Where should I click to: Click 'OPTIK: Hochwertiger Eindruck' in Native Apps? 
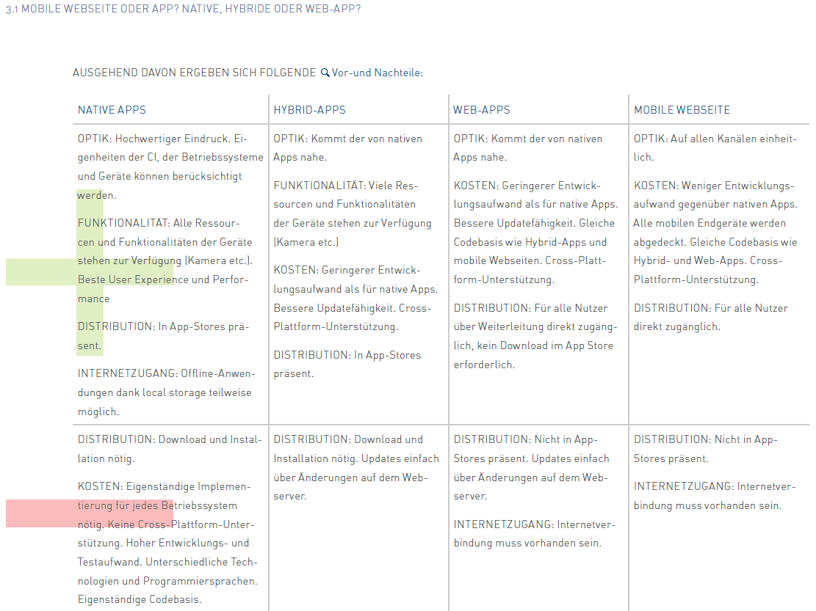click(154, 139)
